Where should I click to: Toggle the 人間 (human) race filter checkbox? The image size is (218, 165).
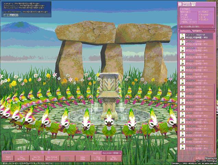(182, 14)
